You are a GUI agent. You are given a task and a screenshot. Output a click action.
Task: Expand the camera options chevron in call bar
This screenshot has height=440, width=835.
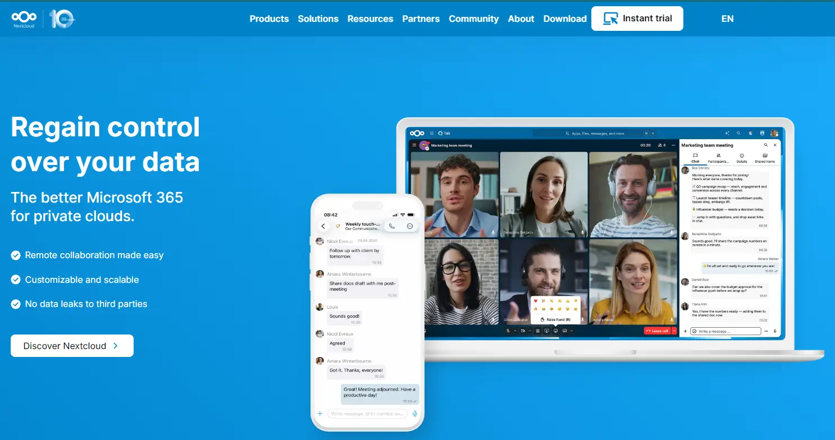coord(530,331)
